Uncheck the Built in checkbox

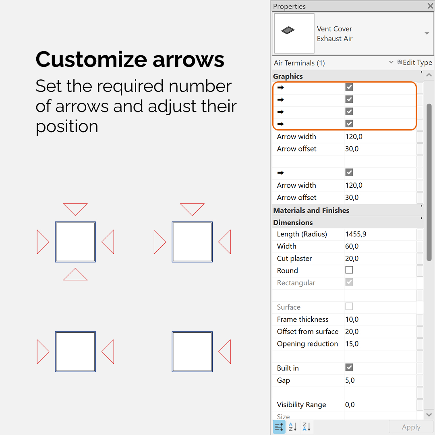tap(349, 367)
